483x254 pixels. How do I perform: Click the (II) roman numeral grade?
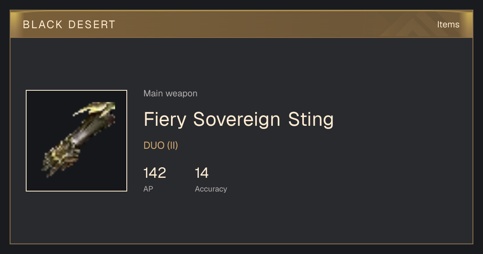pos(172,146)
